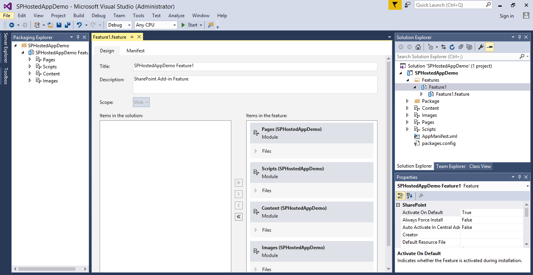Image resolution: width=533 pixels, height=275 pixels.
Task: Switch to the Manifest tab
Action: 136,51
